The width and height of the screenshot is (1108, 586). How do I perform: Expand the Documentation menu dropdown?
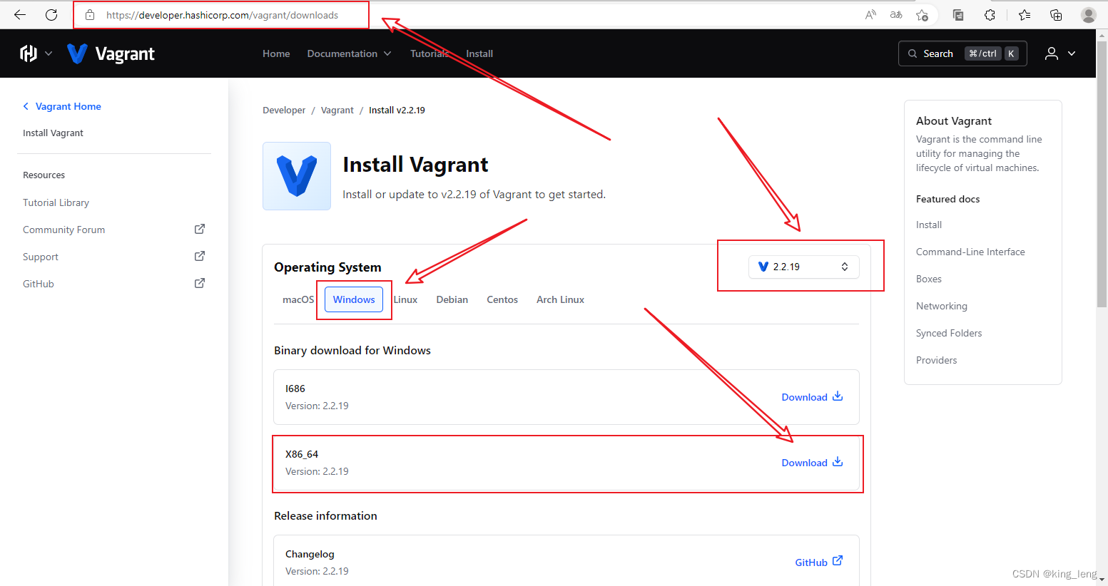click(350, 53)
